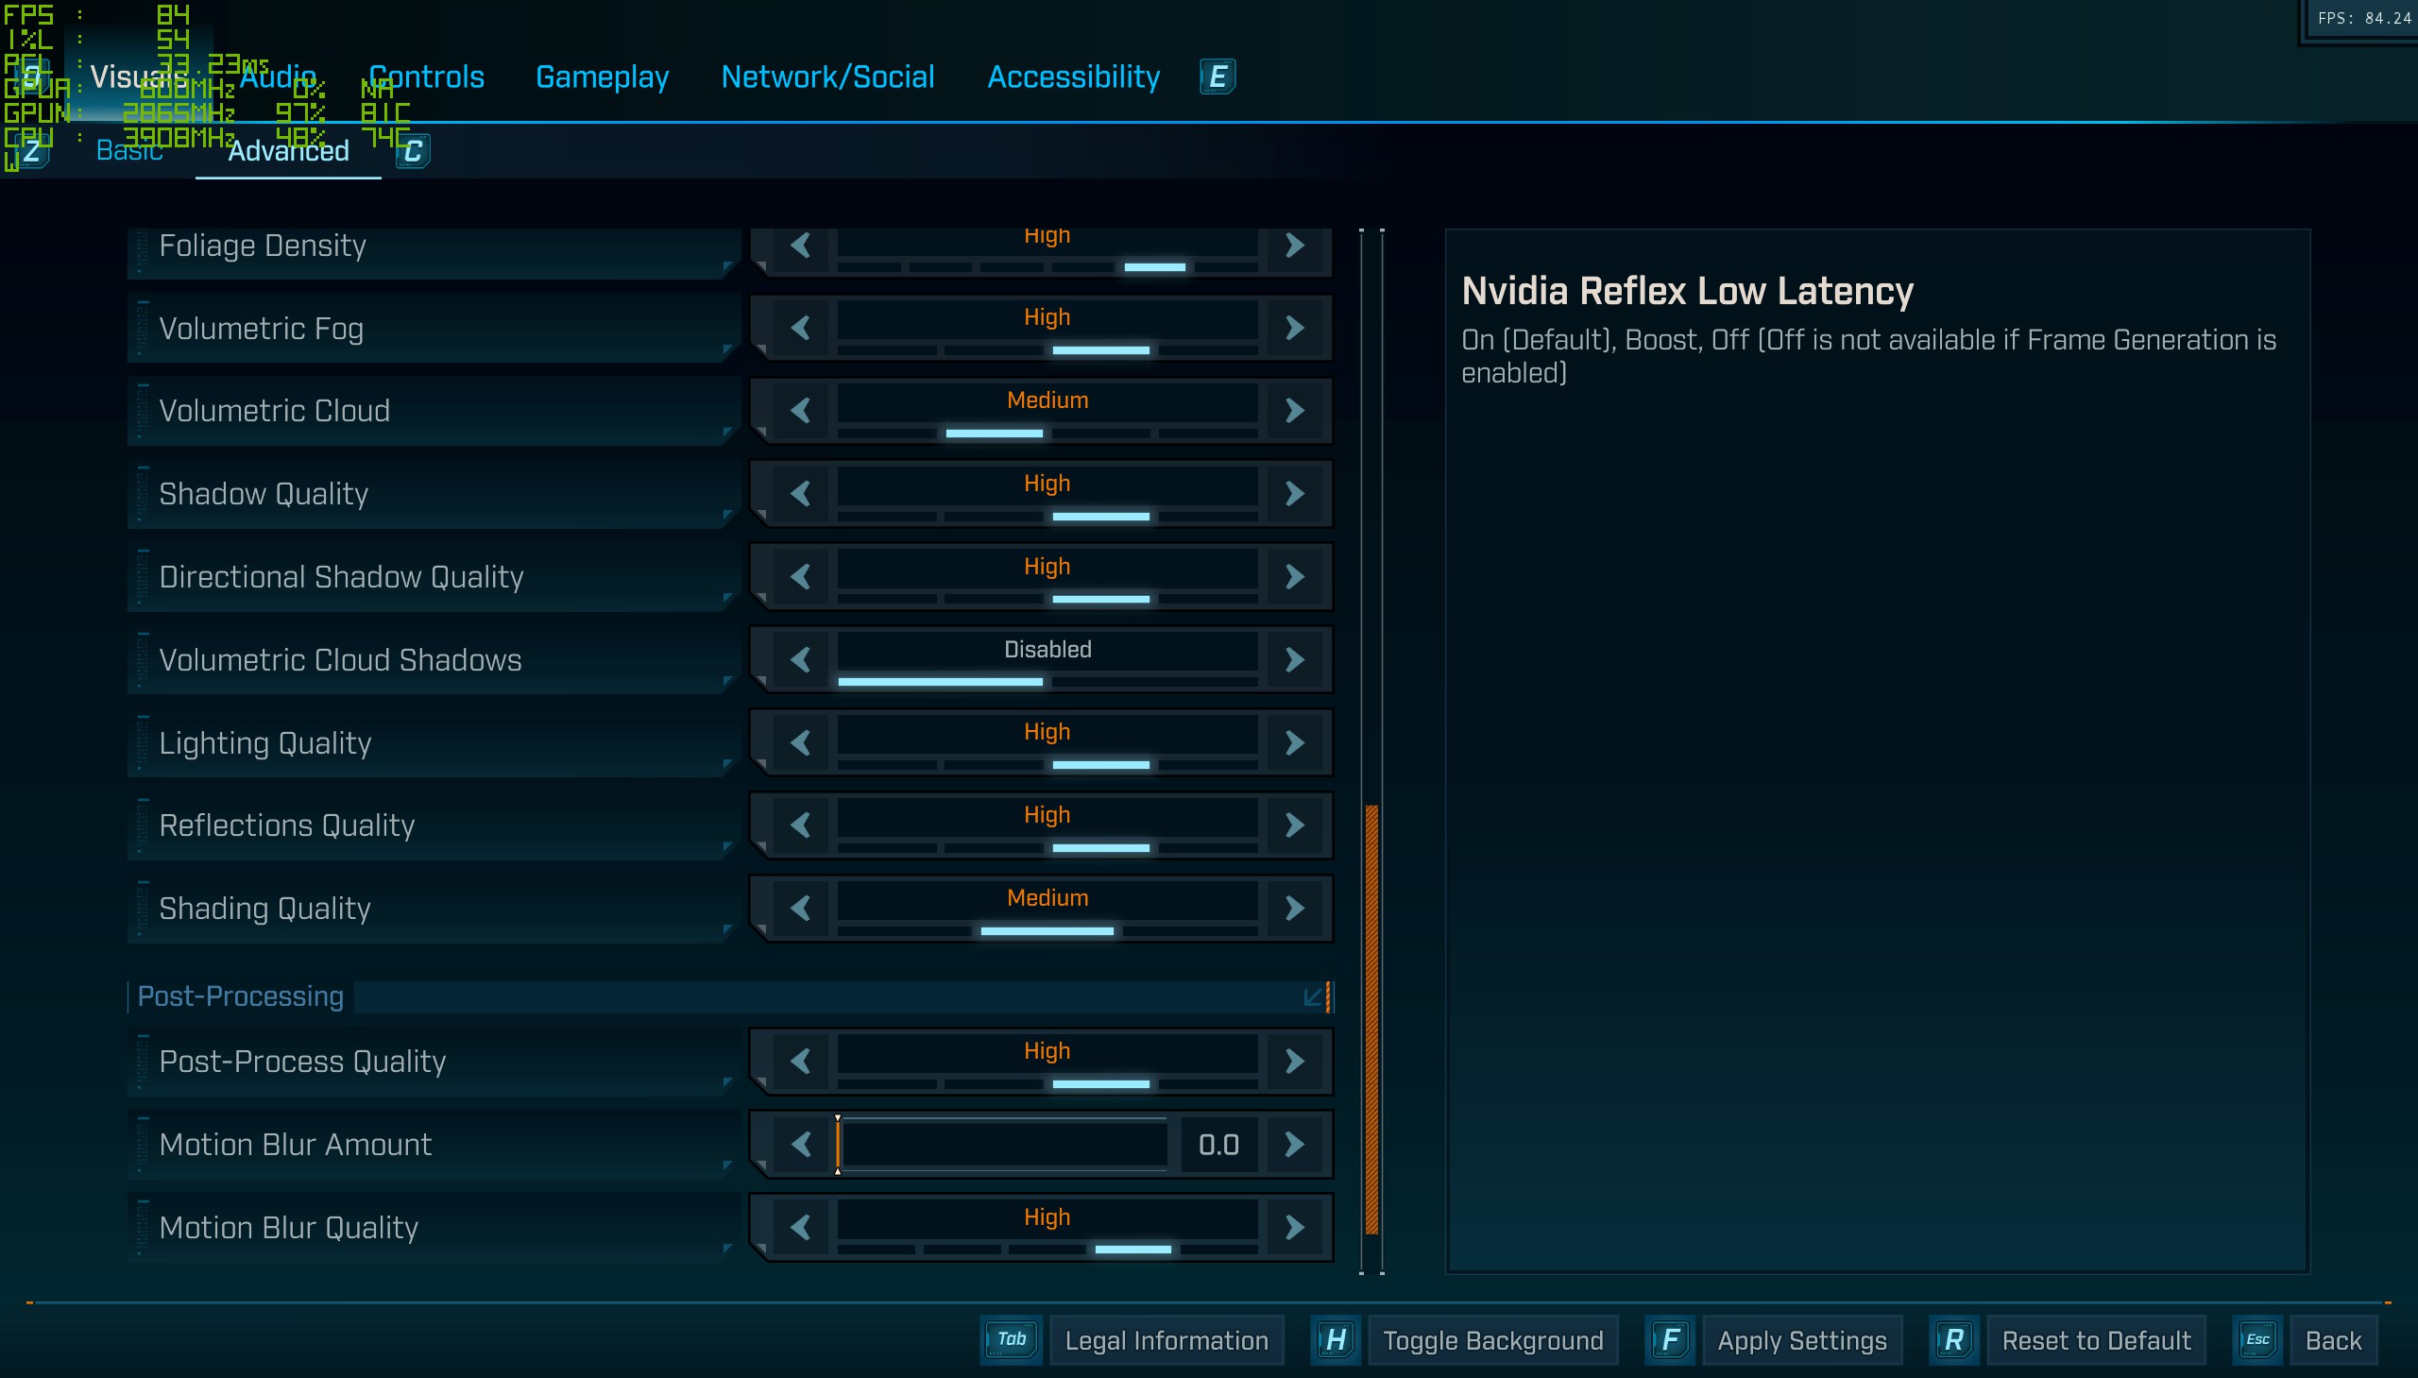Click the Motion Blur Amount slider track
The height and width of the screenshot is (1378, 2418).
coord(1003,1145)
